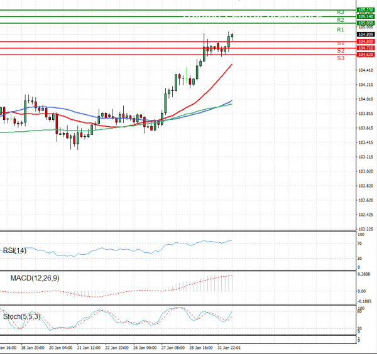
Task: Click the 102.225 price axis value
Action: pos(366,229)
